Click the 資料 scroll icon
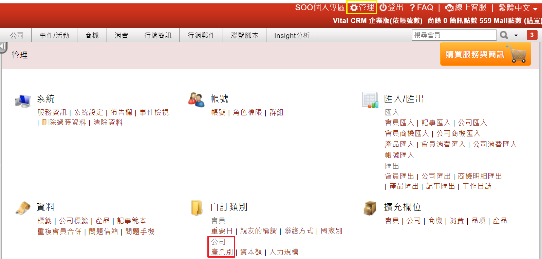Viewport: 542px width, 259px height. (x=23, y=208)
